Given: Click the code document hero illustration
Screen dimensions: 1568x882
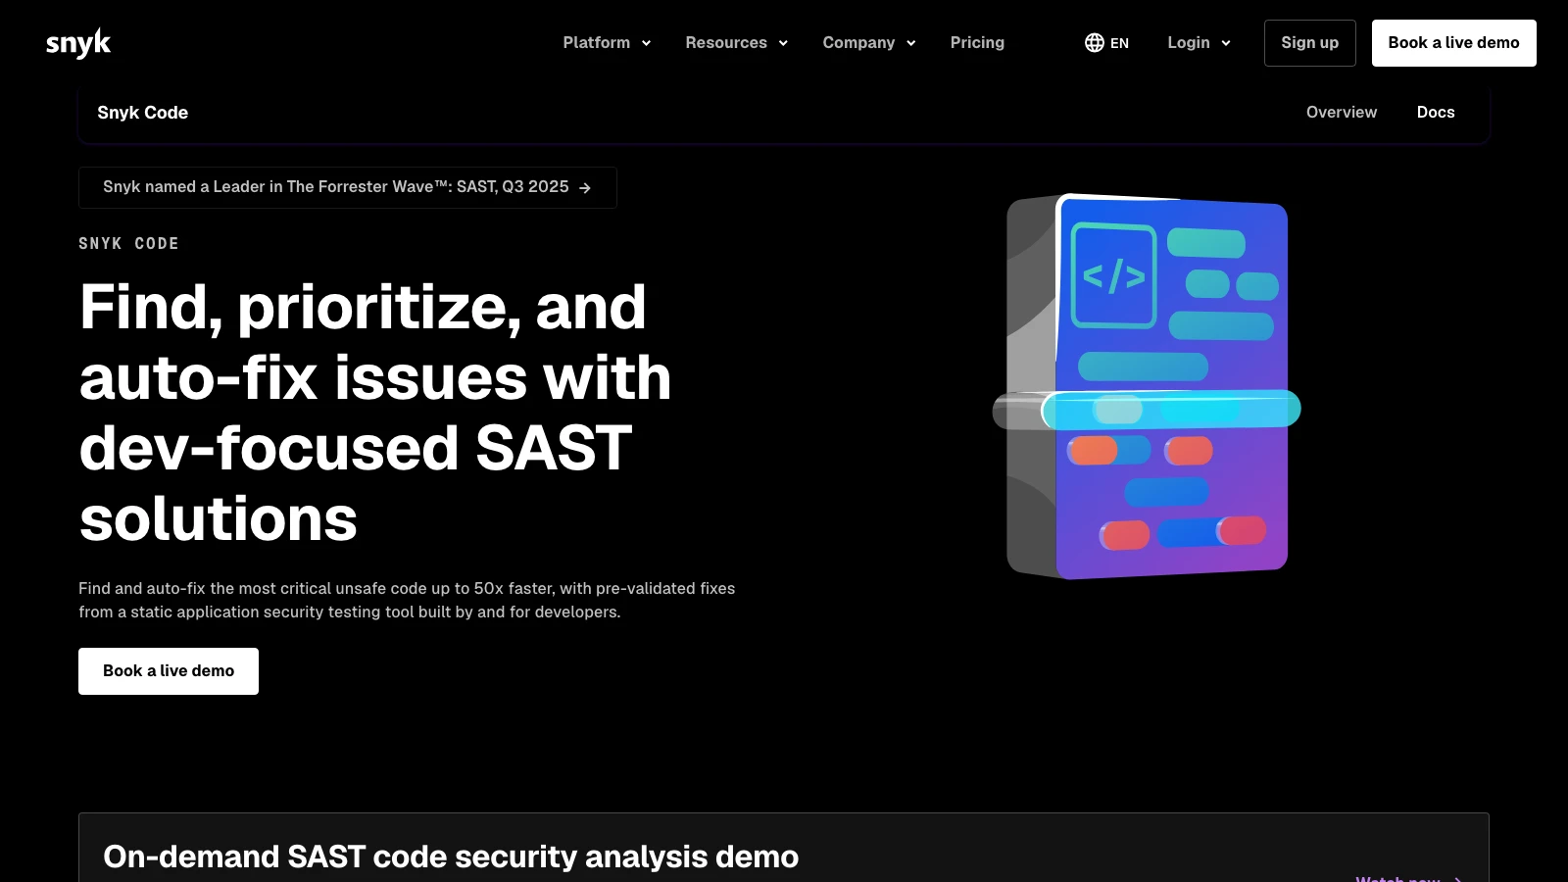Looking at the screenshot, I should point(1147,386).
